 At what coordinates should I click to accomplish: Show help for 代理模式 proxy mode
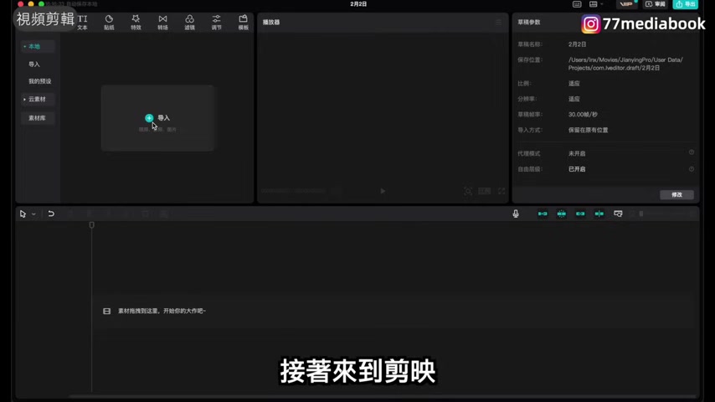click(692, 152)
